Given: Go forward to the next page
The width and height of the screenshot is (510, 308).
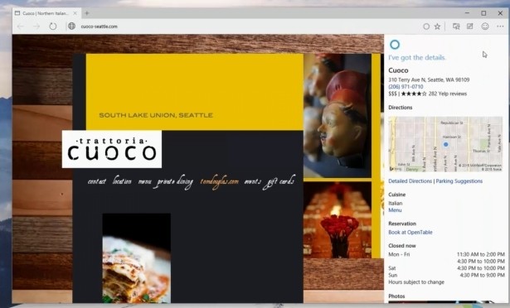Looking at the screenshot, I should [36, 26].
